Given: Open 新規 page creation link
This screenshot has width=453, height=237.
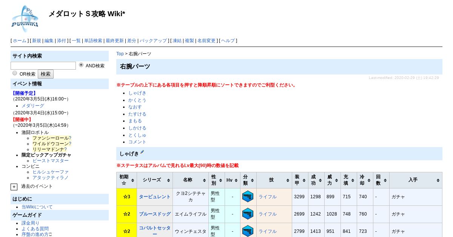Looking at the screenshot, I should (37, 41).
